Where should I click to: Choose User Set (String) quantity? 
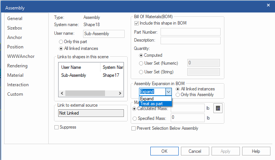pyautogui.click(x=156, y=72)
